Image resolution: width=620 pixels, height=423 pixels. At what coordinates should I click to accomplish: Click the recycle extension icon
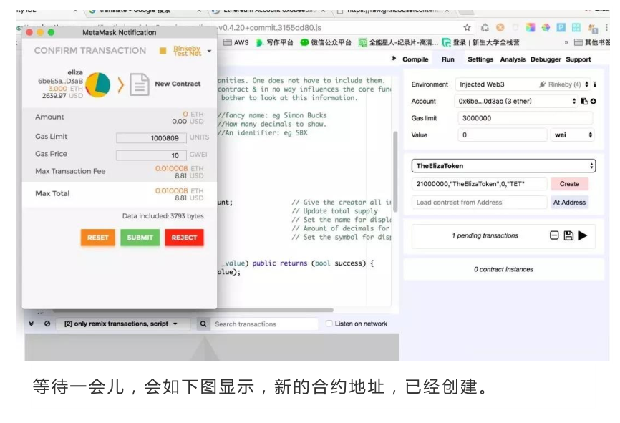point(485,28)
